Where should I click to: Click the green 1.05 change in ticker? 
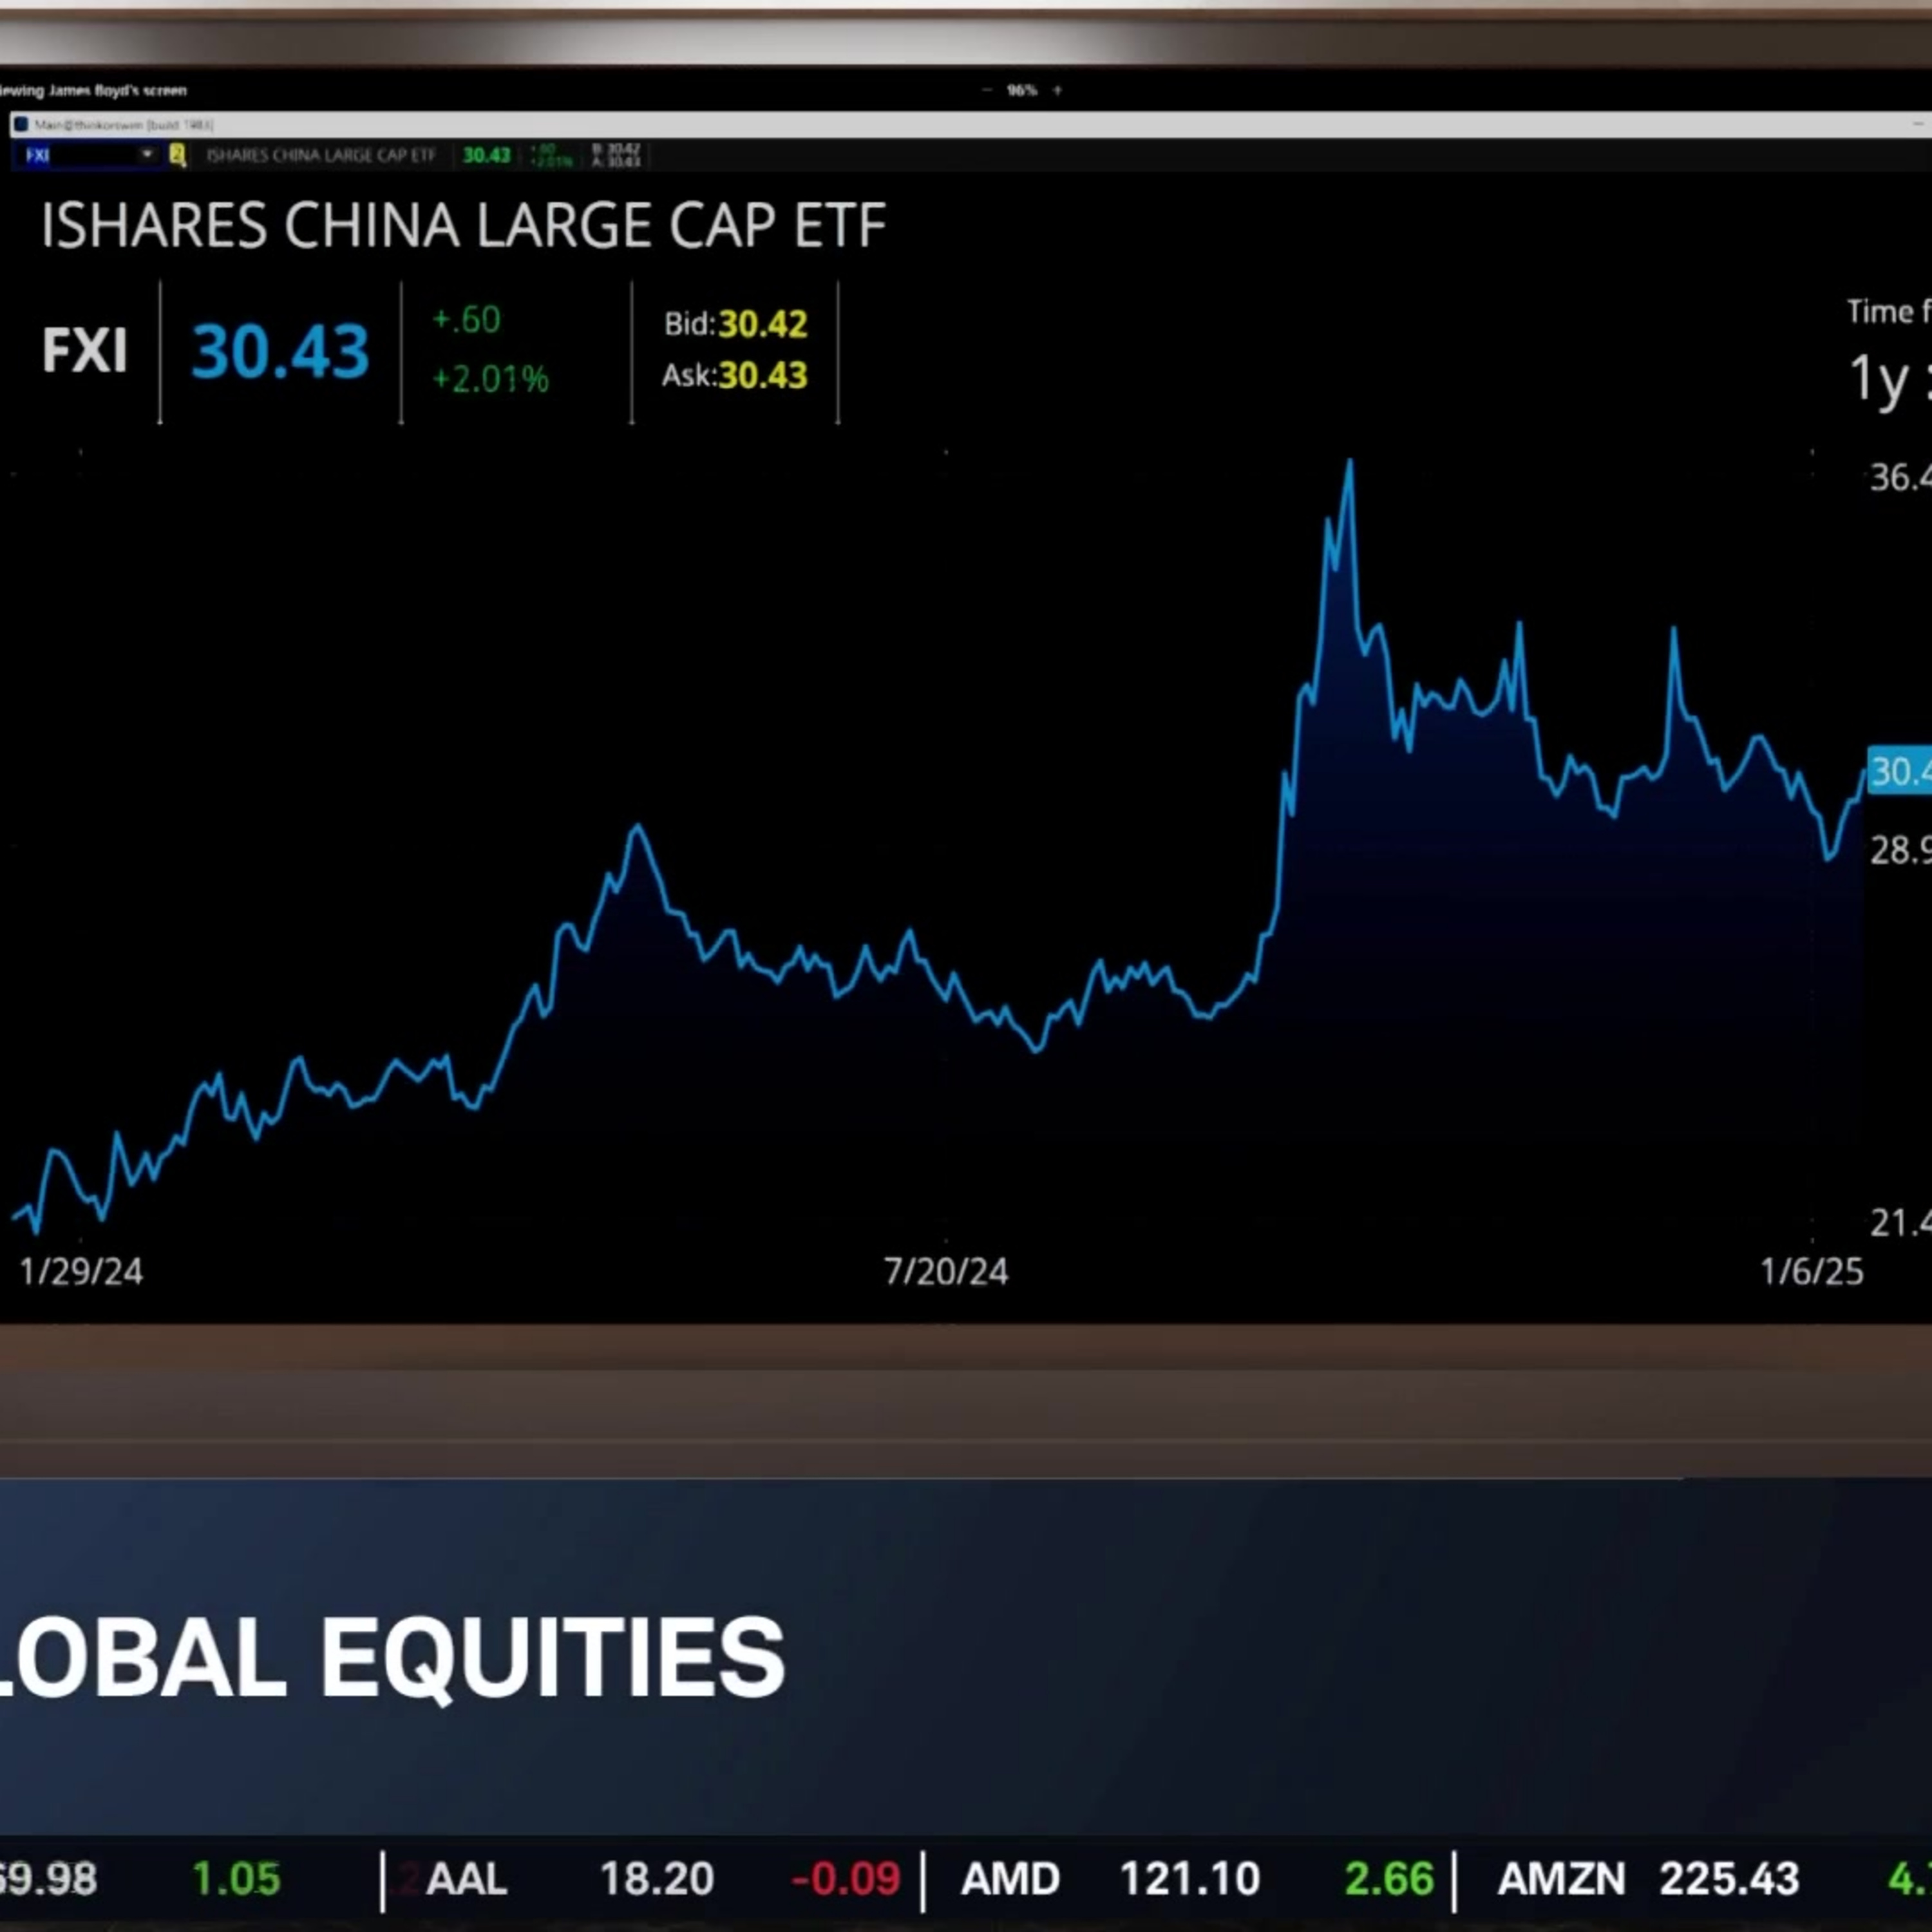(x=236, y=1879)
